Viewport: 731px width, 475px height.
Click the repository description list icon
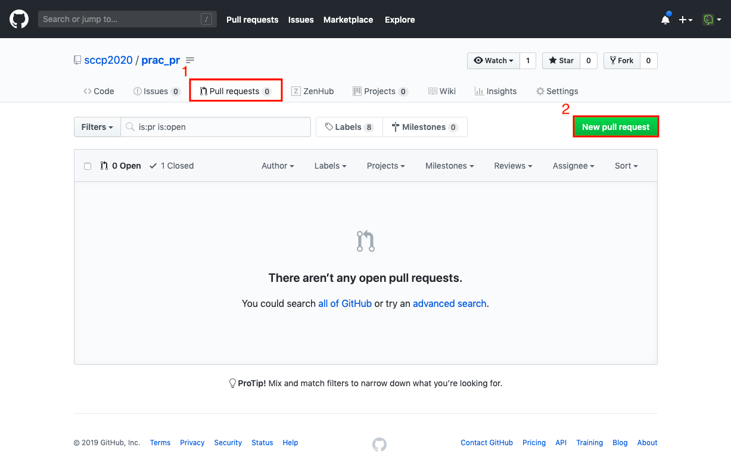click(x=190, y=60)
